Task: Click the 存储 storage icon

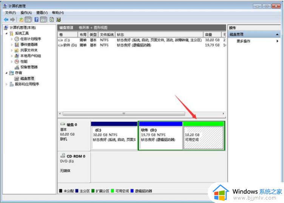Action: [x=11, y=73]
